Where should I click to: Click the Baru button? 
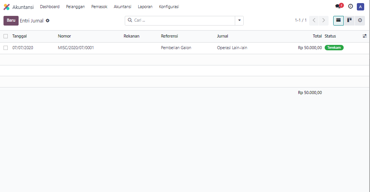(x=11, y=21)
